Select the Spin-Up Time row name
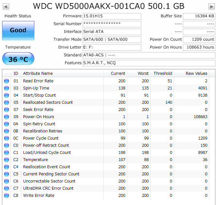Image resolution: width=218 pixels, height=205 pixels. coord(36,88)
